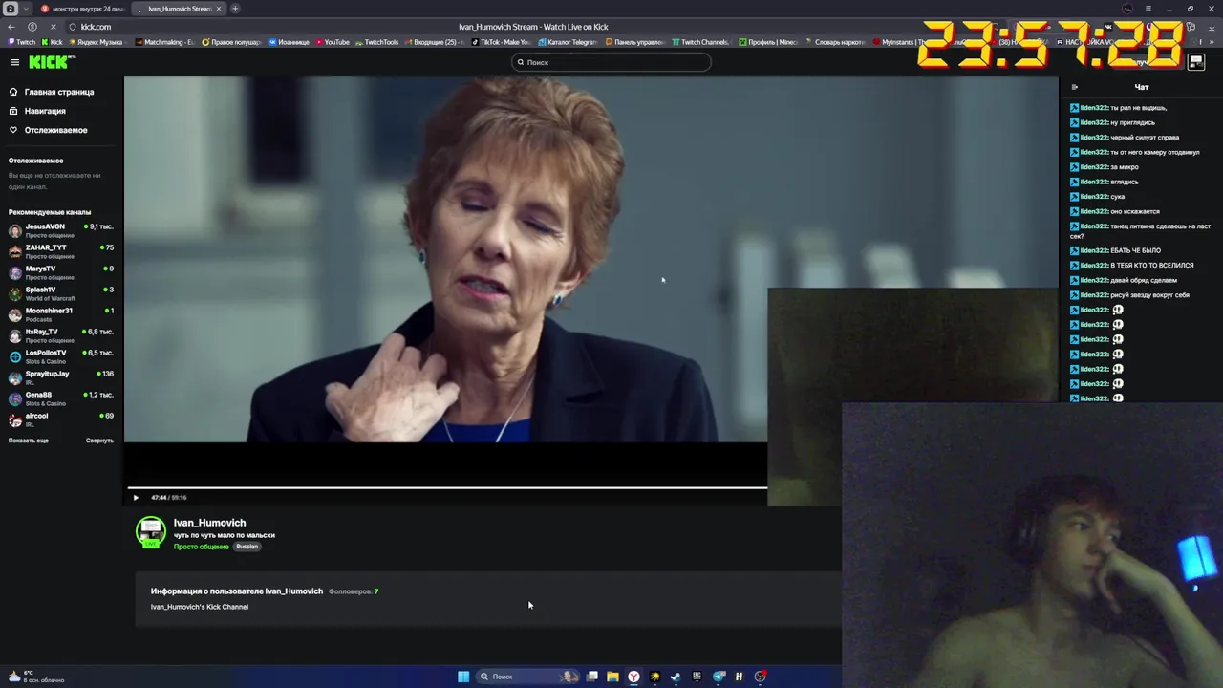Open YouTube bookmark
Image resolution: width=1223 pixels, height=688 pixels.
click(332, 42)
